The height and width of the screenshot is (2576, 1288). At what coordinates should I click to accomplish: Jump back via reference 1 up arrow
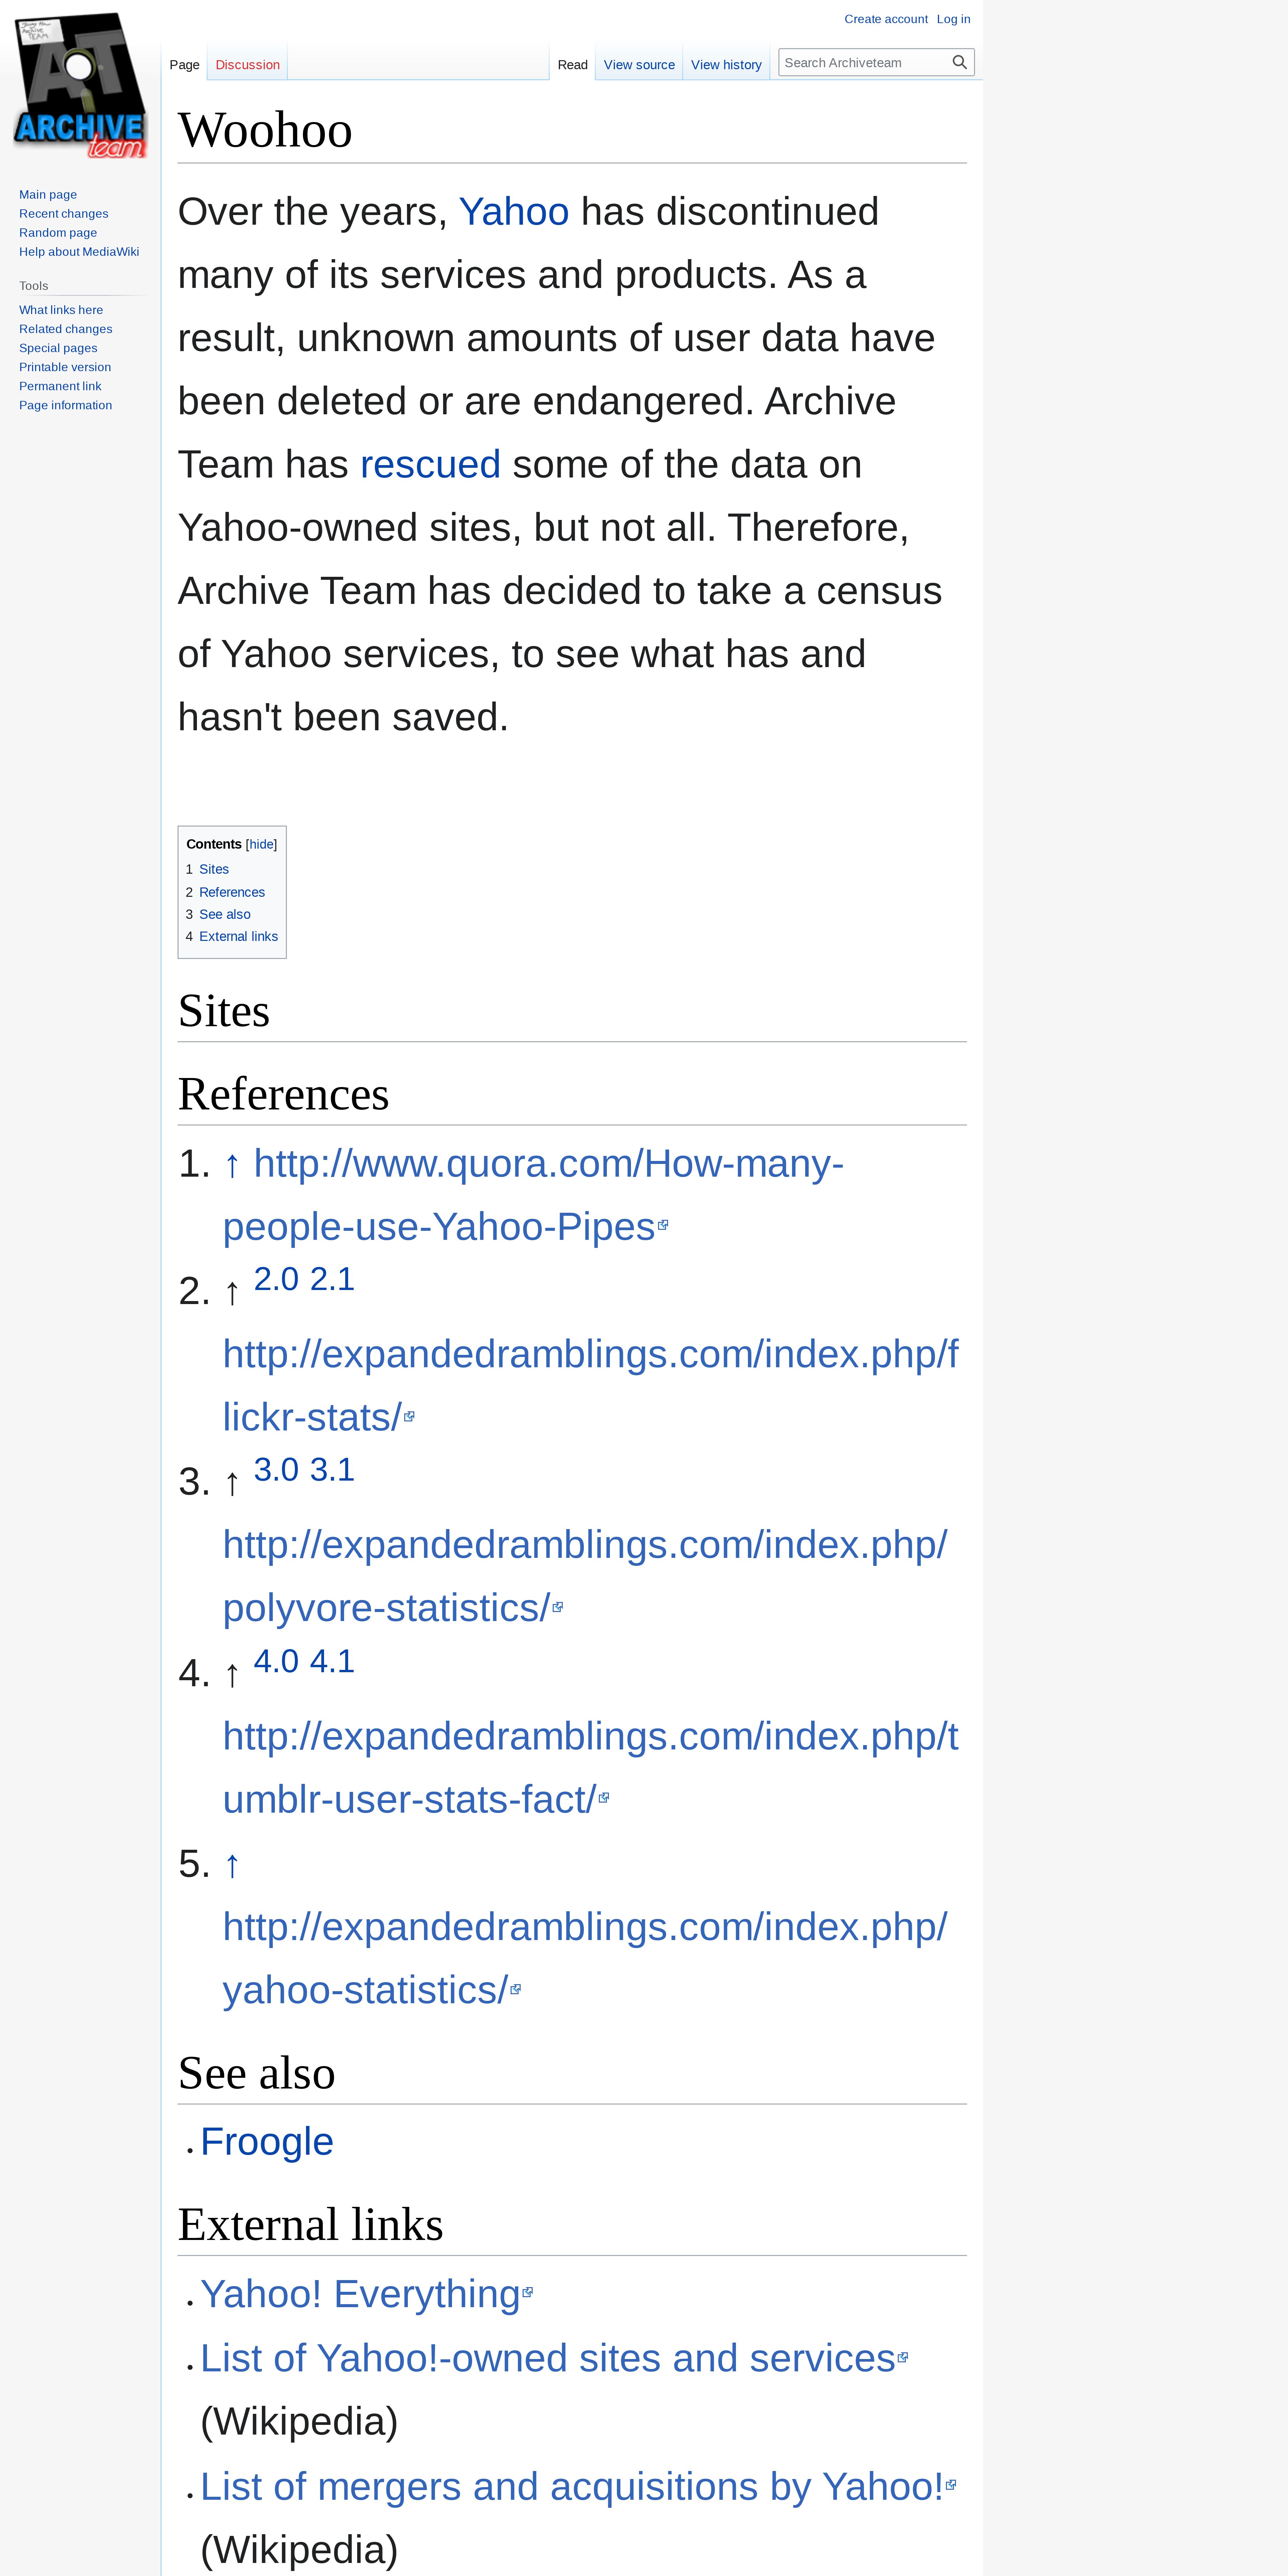pyautogui.click(x=232, y=1164)
